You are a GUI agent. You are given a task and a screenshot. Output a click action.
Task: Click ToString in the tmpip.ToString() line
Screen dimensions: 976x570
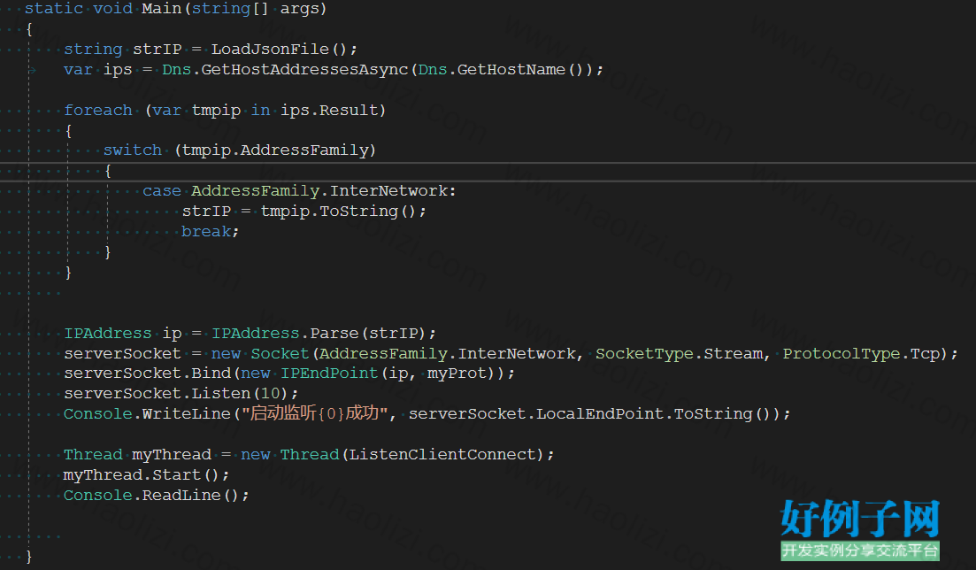[358, 212]
